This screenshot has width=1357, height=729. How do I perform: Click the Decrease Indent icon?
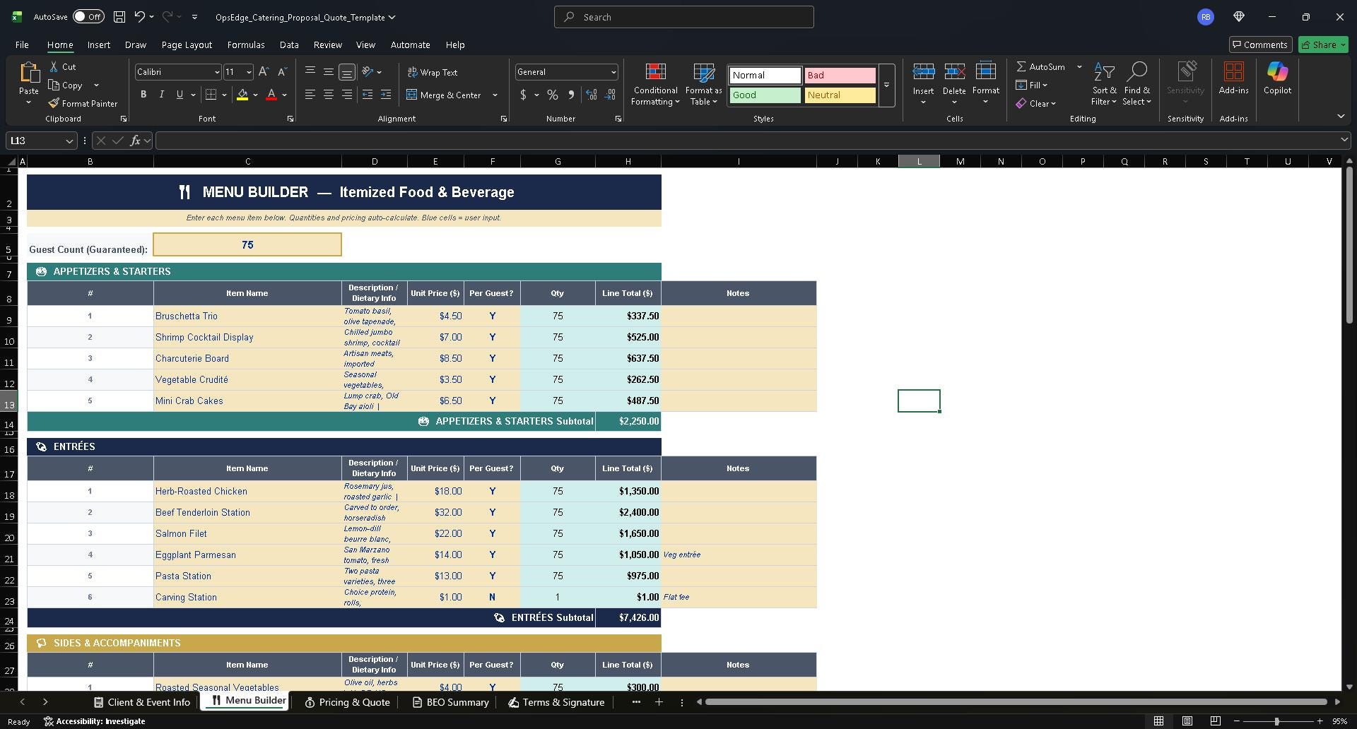click(368, 95)
